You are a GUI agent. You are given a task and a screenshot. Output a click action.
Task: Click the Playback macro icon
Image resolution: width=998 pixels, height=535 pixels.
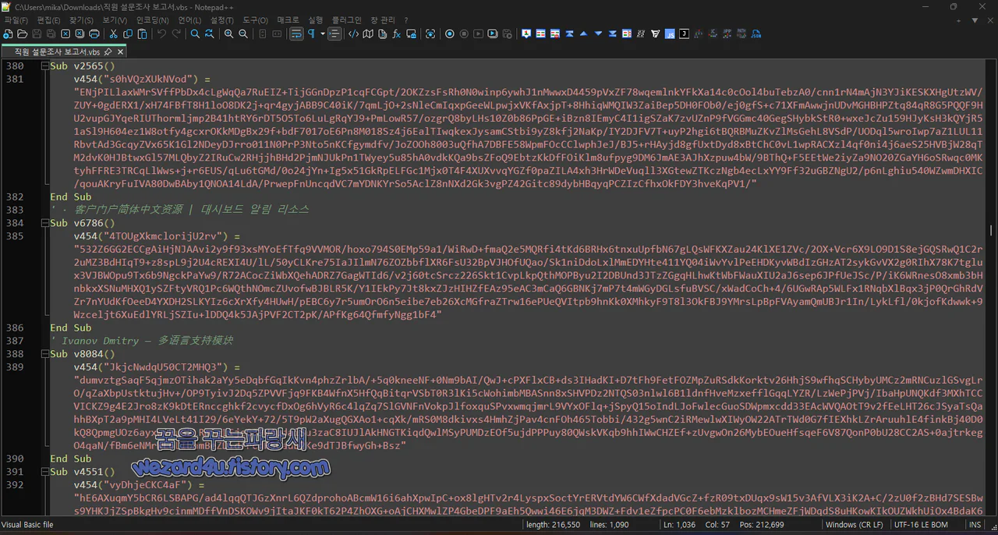(479, 34)
